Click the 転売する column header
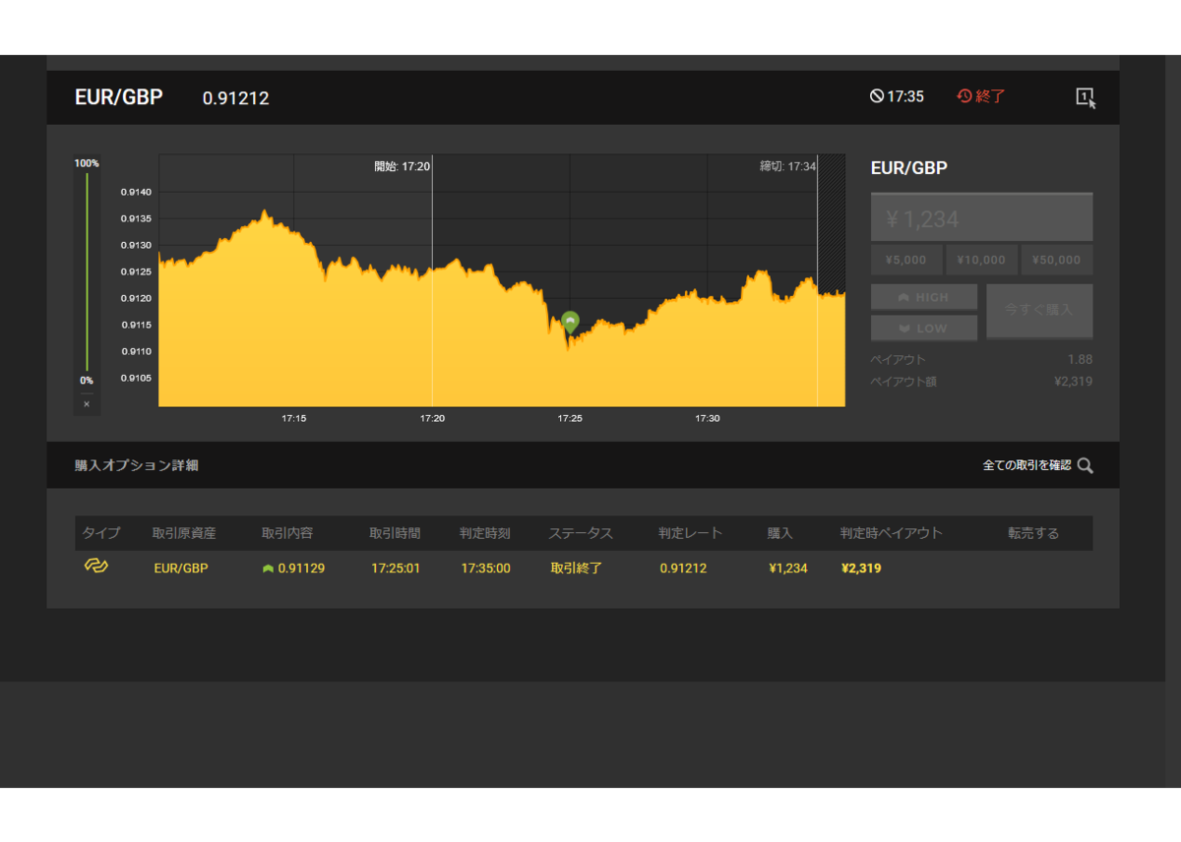Viewport: 1181px width, 842px height. tap(1033, 533)
